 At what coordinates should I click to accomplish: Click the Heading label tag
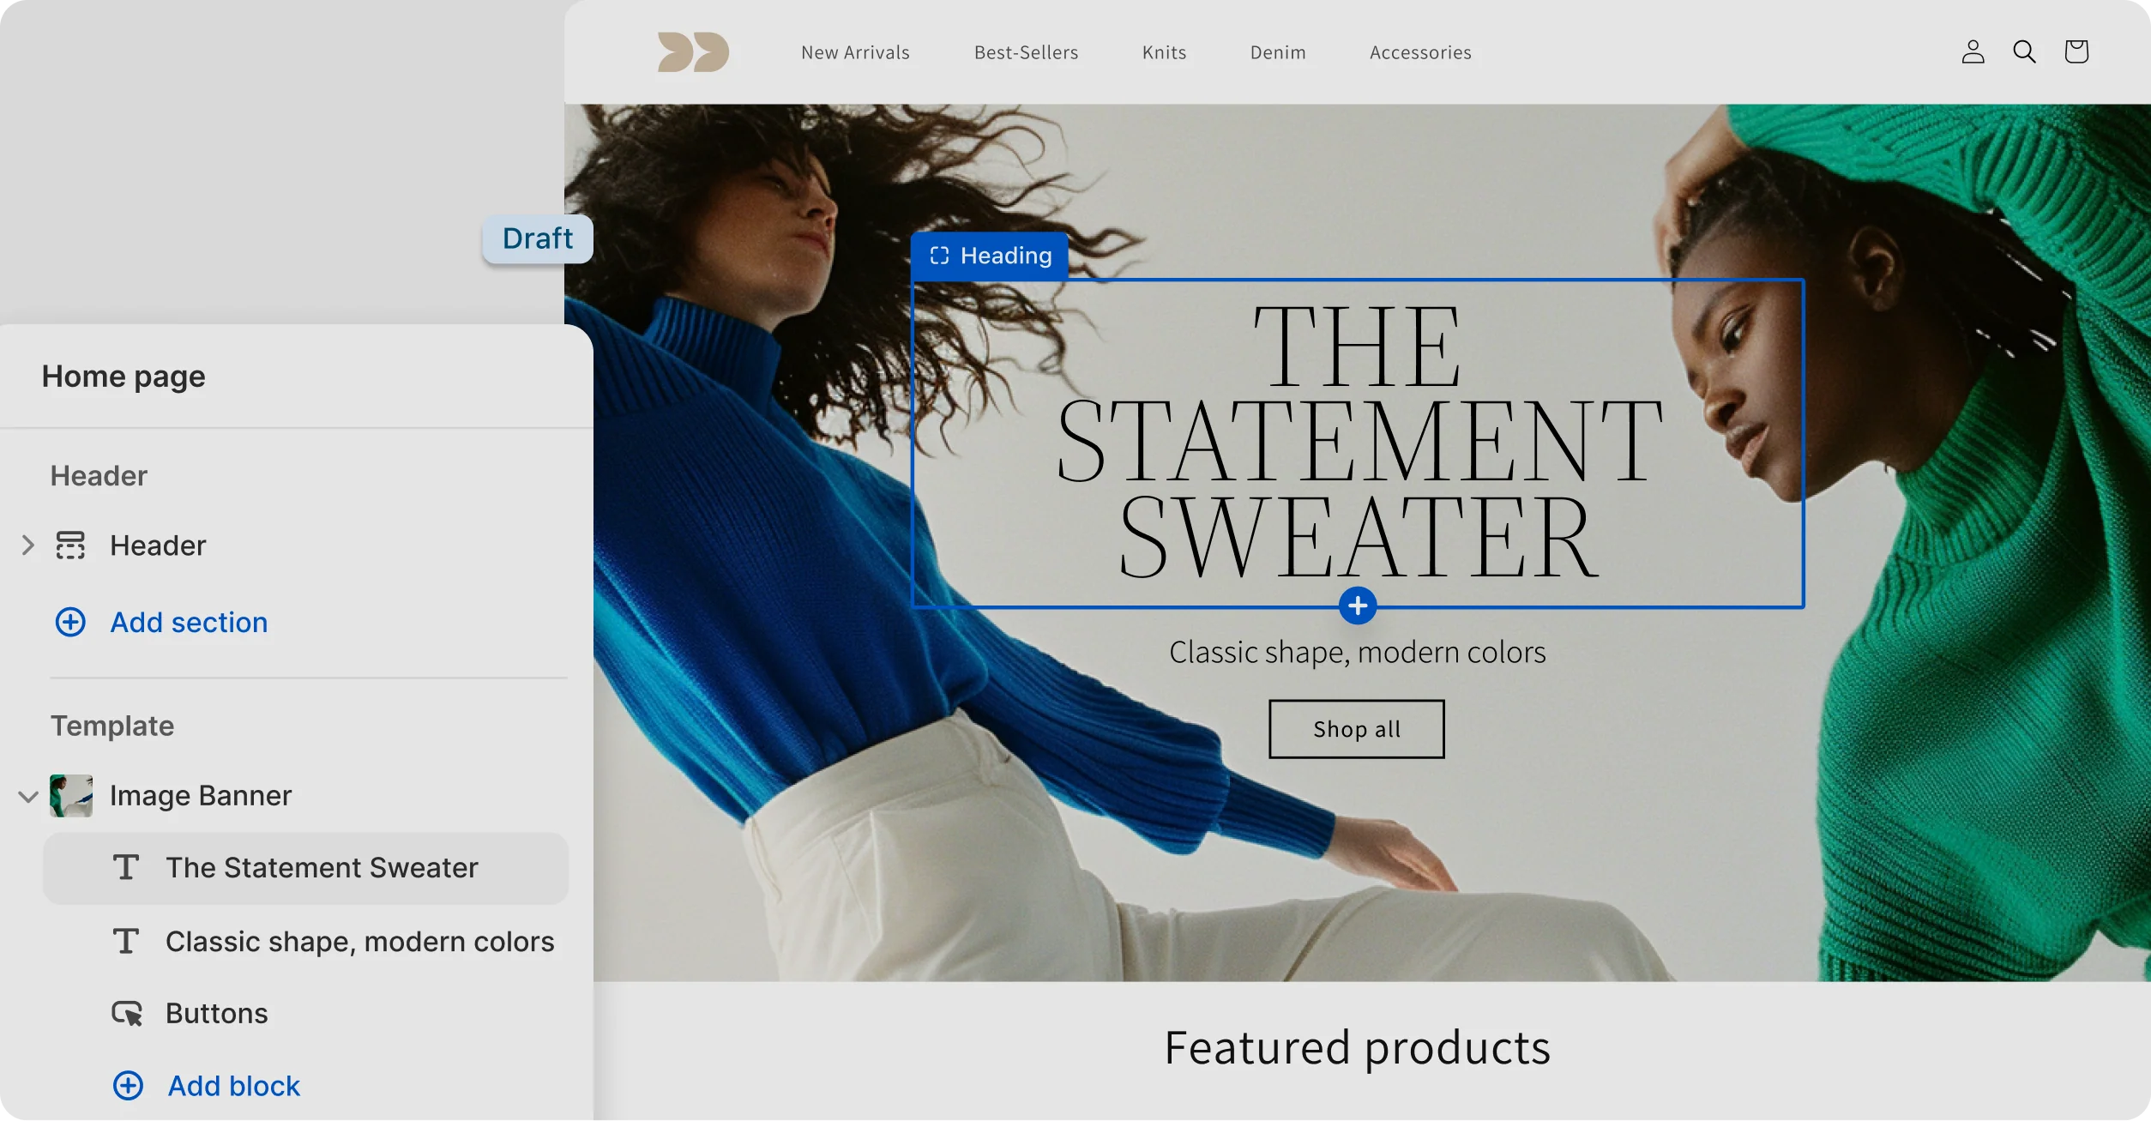pos(990,256)
